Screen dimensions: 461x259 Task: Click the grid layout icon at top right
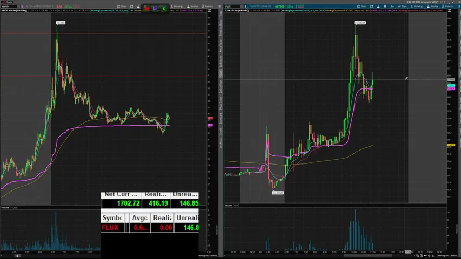click(443, 2)
